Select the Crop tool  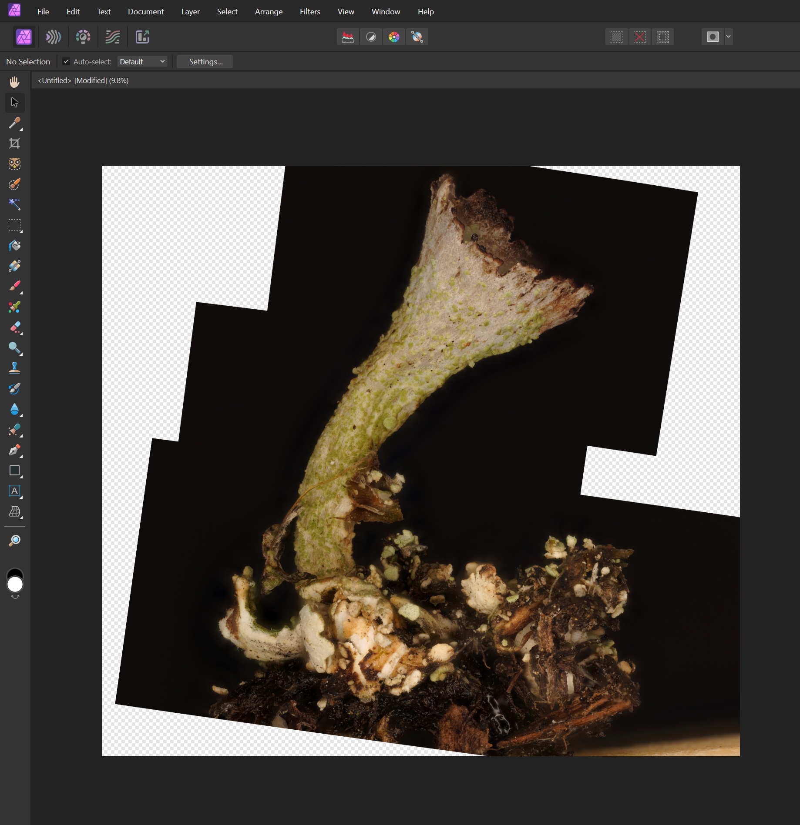pos(14,144)
